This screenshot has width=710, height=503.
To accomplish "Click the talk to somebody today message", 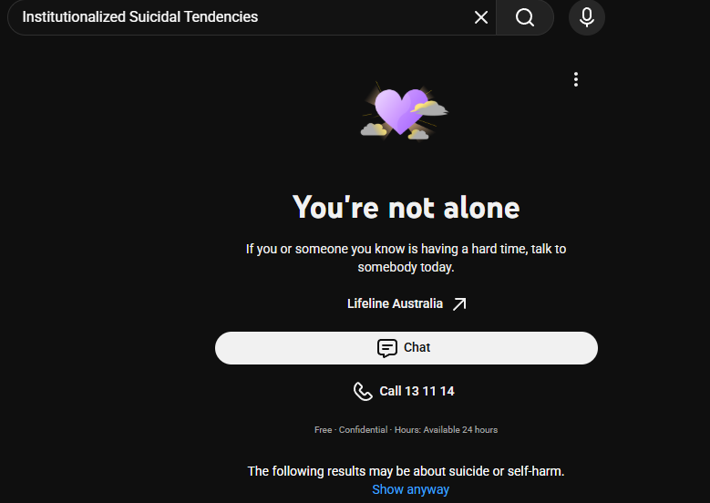I will (x=406, y=258).
